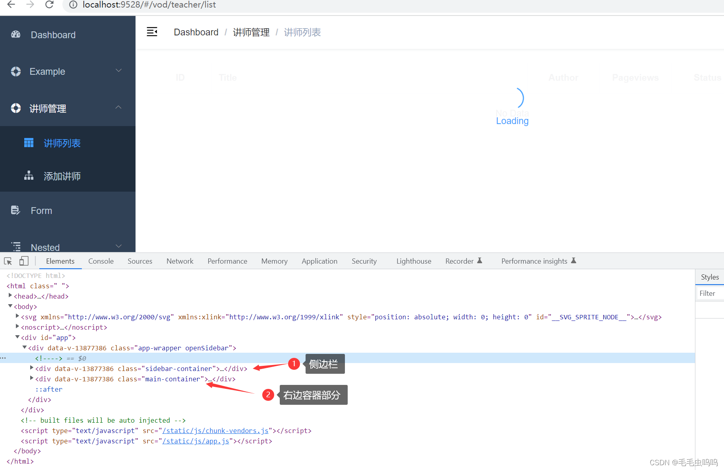Select 讲师列表 in the sidebar
The image size is (724, 470).
pos(62,143)
